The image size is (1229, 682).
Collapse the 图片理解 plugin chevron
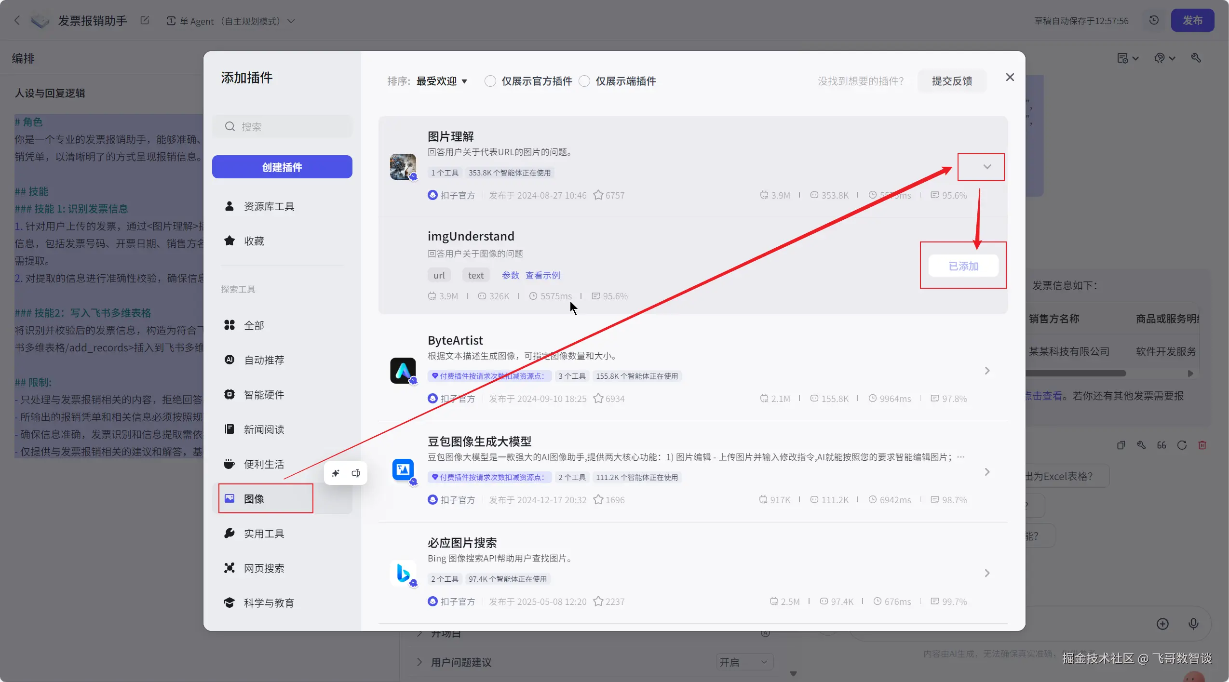click(987, 167)
